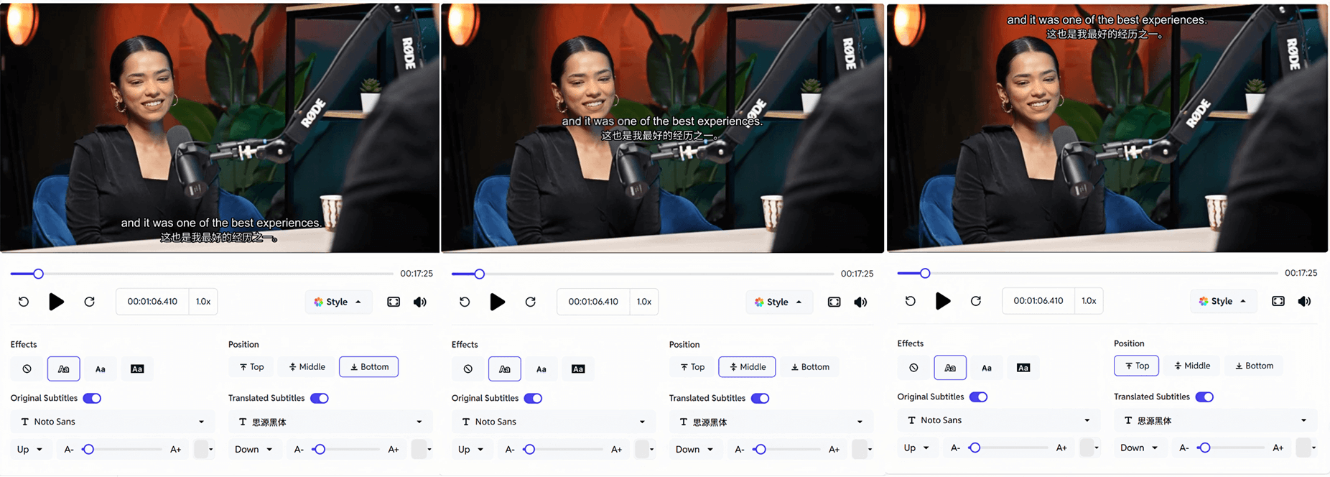Click rewind icon in right panel

(910, 301)
